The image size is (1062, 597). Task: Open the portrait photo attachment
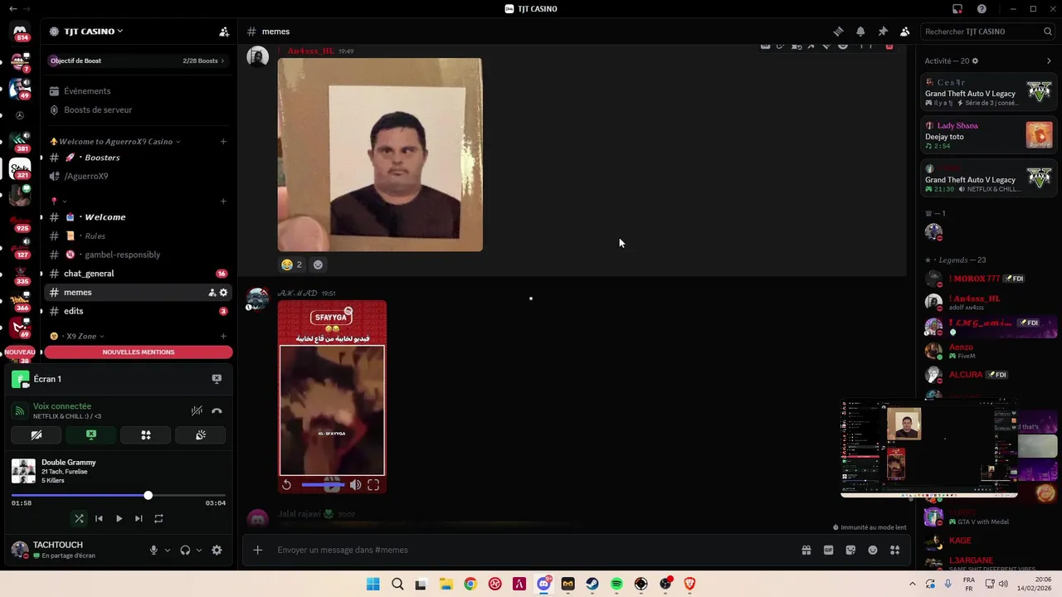point(380,154)
